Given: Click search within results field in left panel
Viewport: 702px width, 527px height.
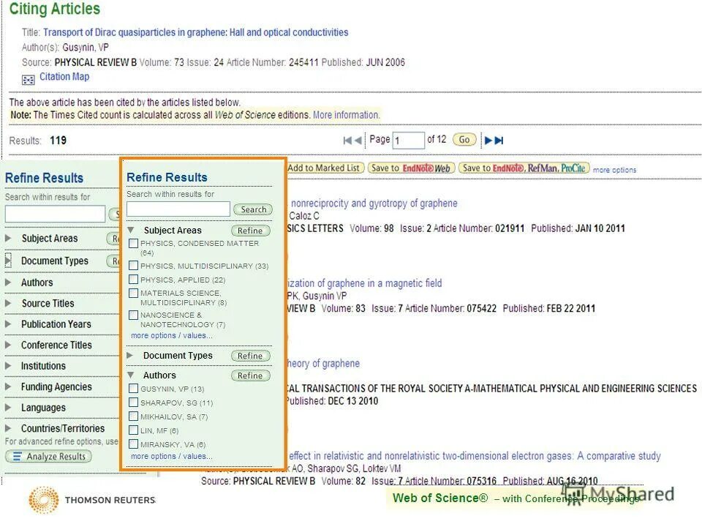Looking at the screenshot, I should click(55, 214).
